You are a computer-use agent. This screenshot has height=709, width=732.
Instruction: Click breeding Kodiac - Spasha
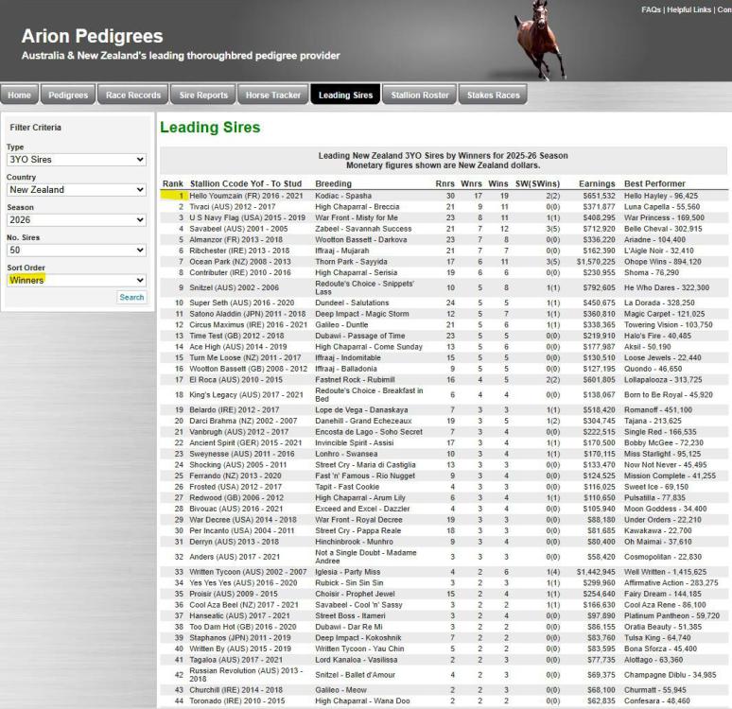click(343, 196)
